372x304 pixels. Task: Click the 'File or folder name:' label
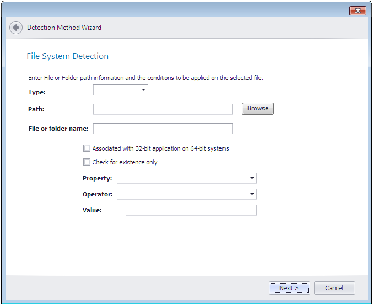(58, 129)
